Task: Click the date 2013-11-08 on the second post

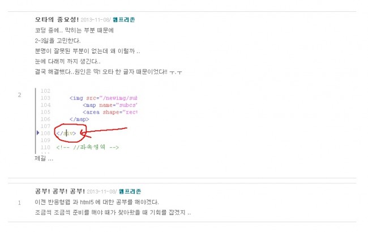Action: tap(101, 191)
